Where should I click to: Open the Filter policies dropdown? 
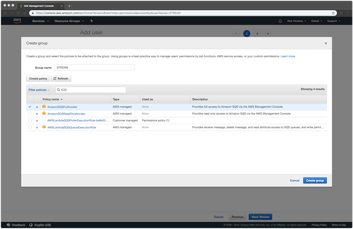pos(39,90)
